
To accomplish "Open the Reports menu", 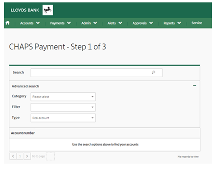I will [172, 23].
